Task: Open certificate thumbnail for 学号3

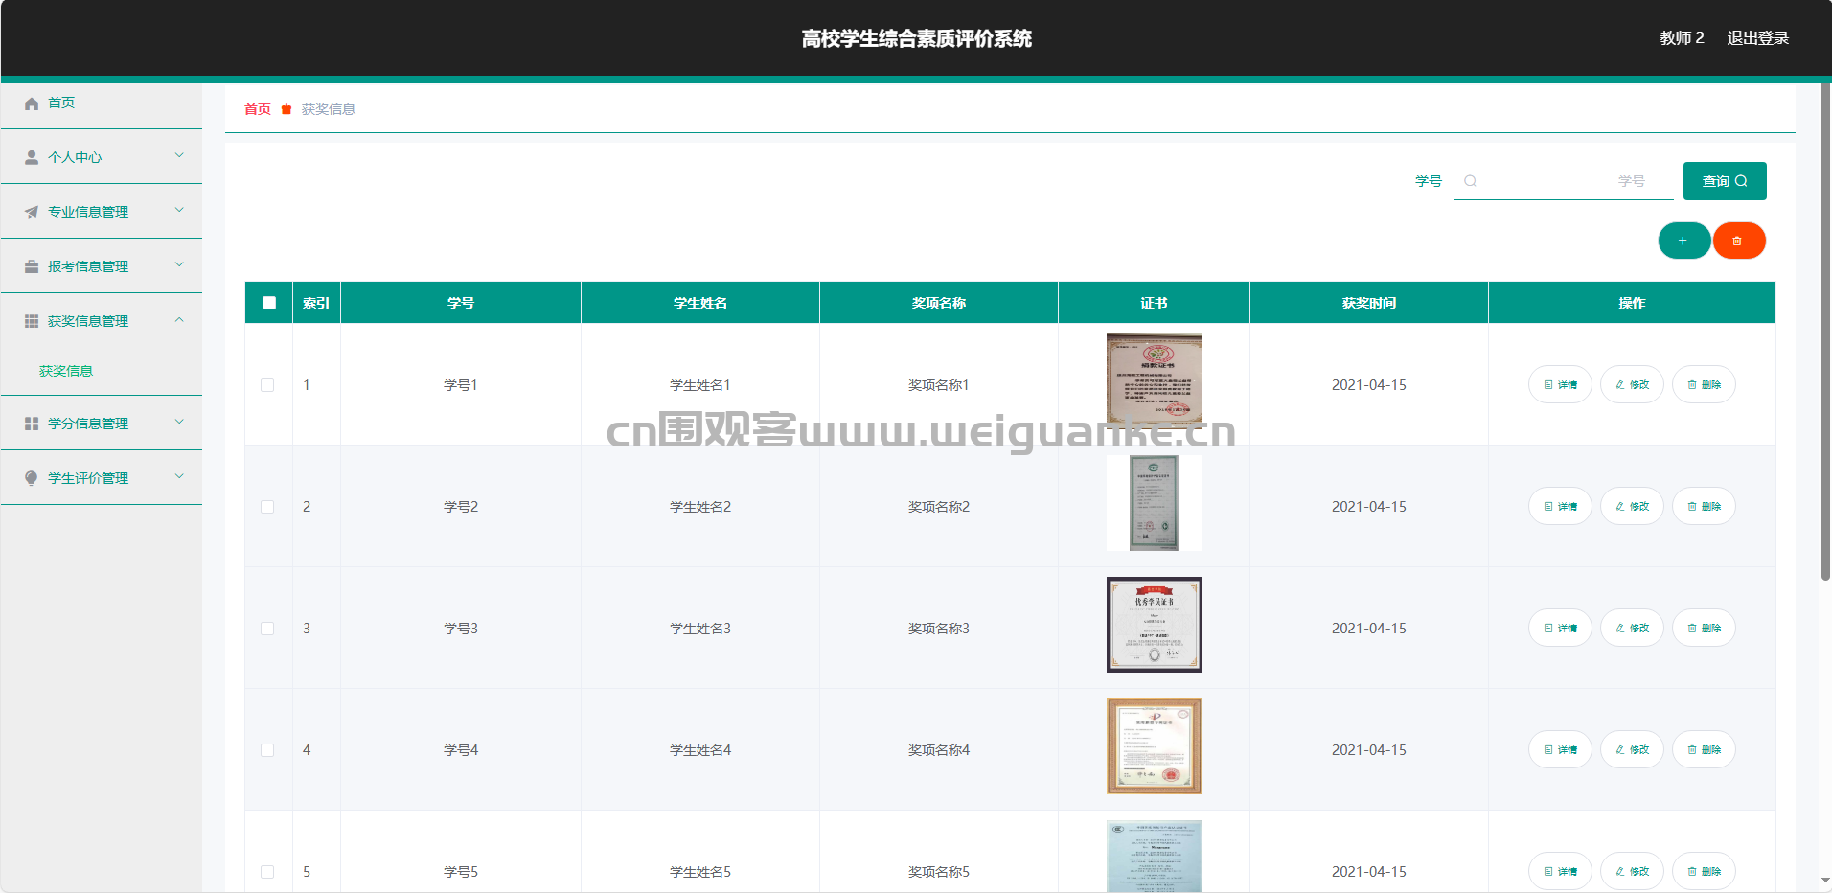Action: 1155,625
